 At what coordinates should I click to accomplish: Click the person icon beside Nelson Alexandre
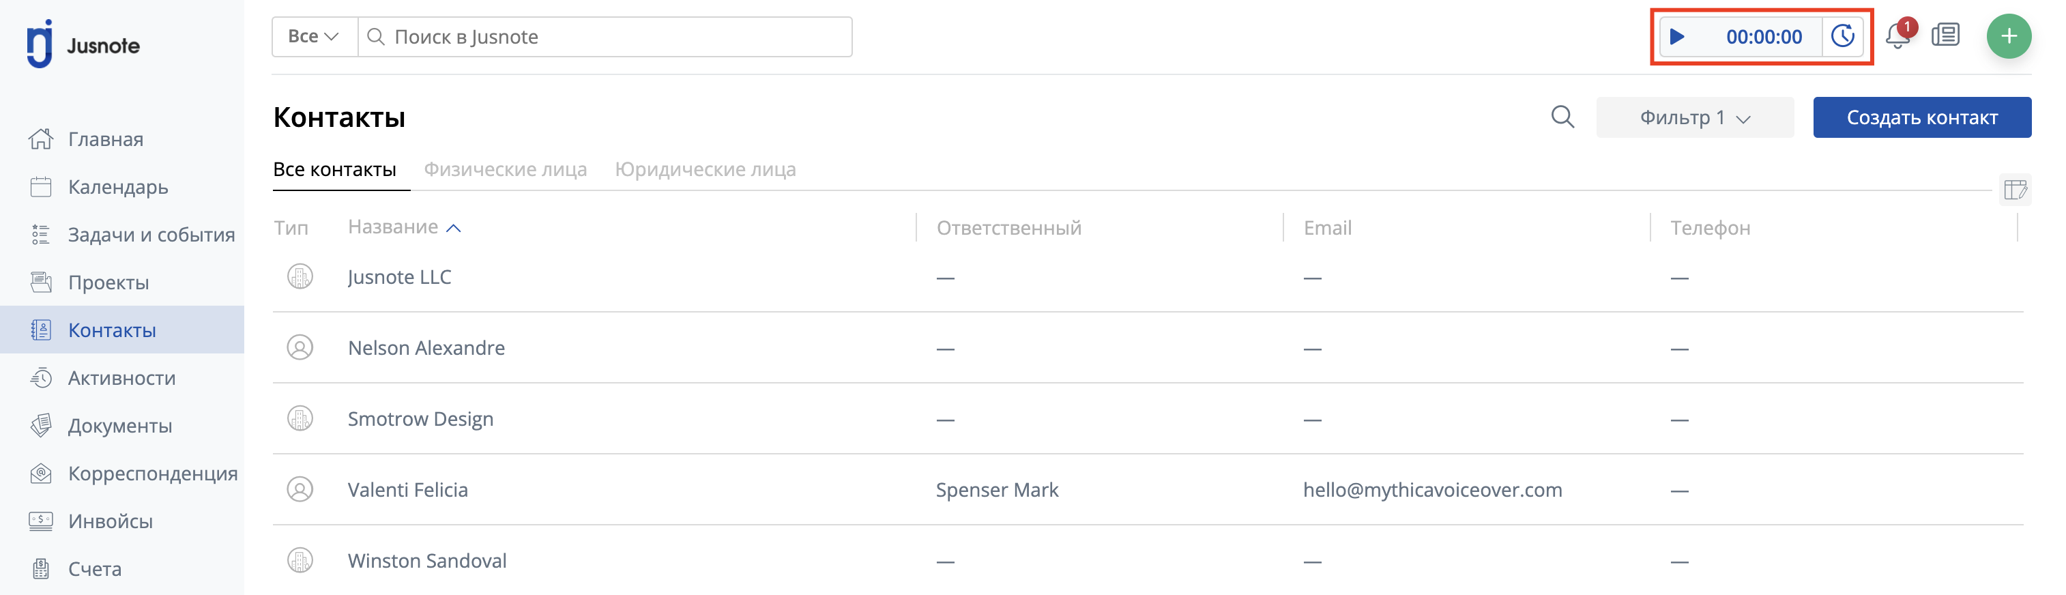pyautogui.click(x=300, y=348)
